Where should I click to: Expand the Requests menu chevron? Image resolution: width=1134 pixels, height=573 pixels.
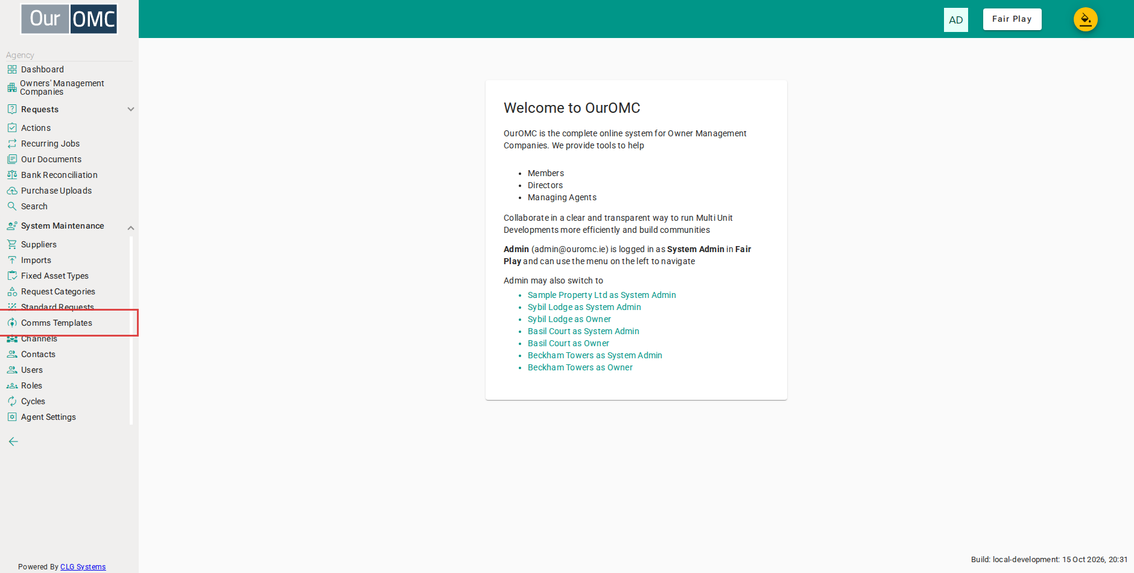(131, 109)
